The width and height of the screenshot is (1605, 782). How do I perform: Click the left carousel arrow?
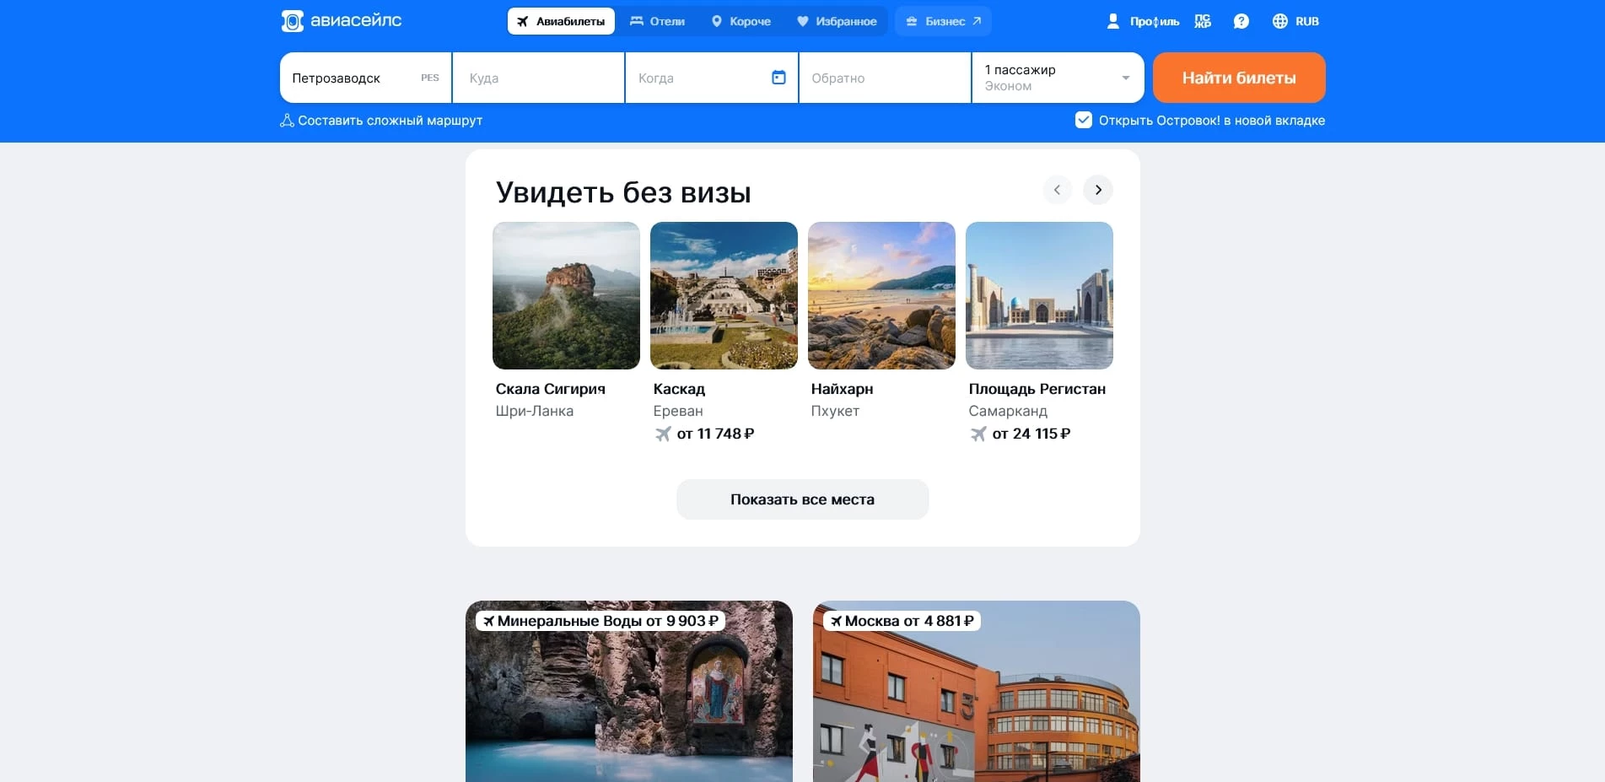[x=1057, y=190]
